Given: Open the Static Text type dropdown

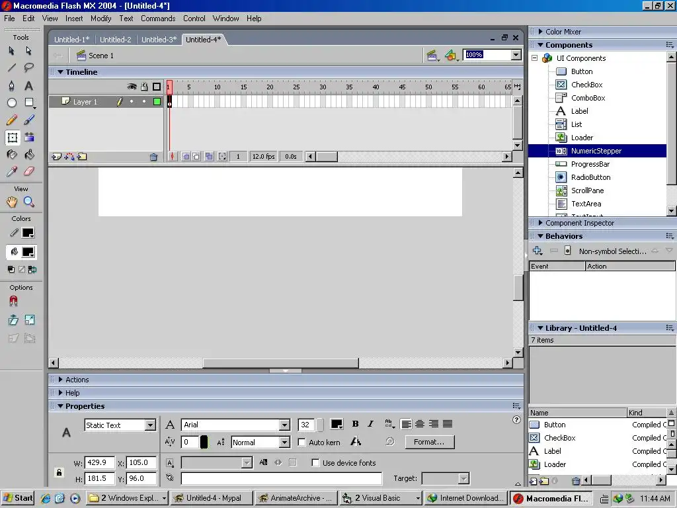Looking at the screenshot, I should point(150,425).
